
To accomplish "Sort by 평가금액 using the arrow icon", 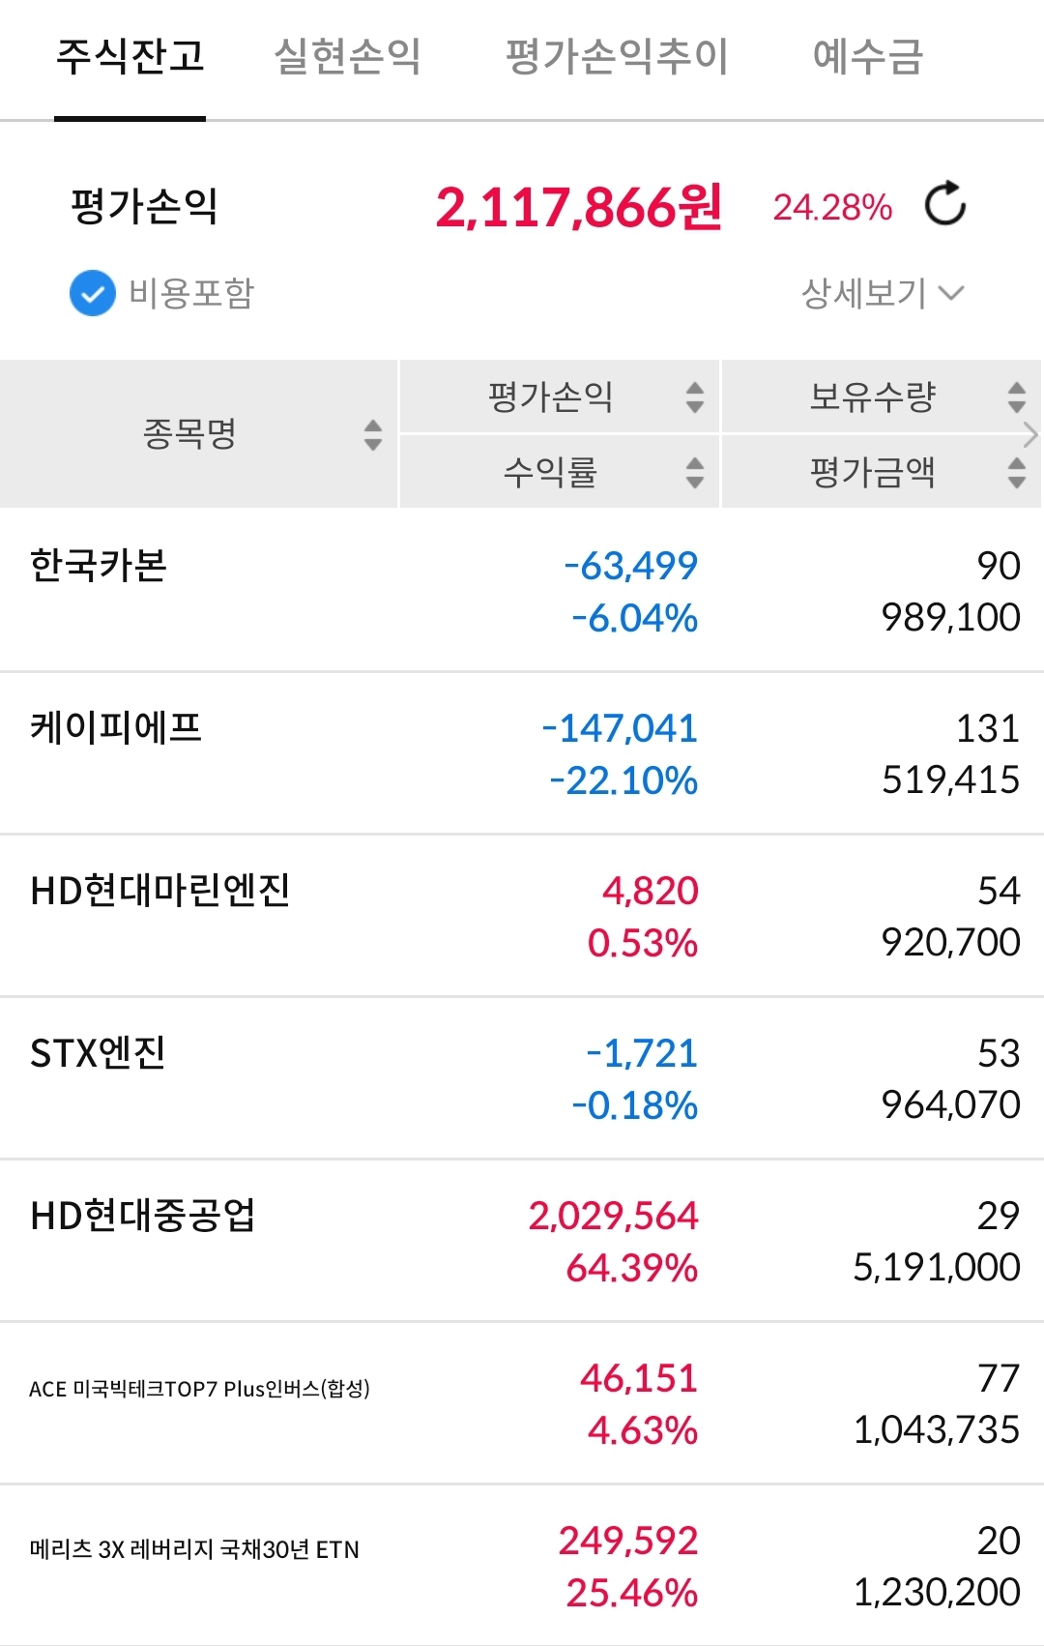I will point(1017,472).
